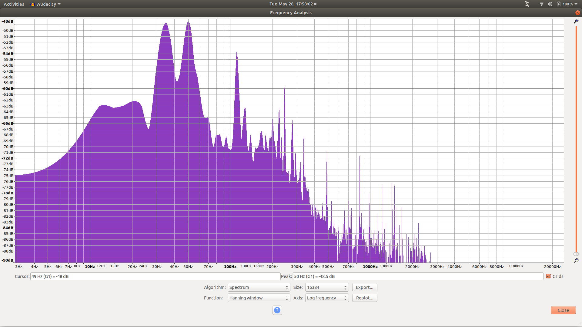
Task: Click the zoom-out magnifier icon at bottom right
Action: coord(576,260)
